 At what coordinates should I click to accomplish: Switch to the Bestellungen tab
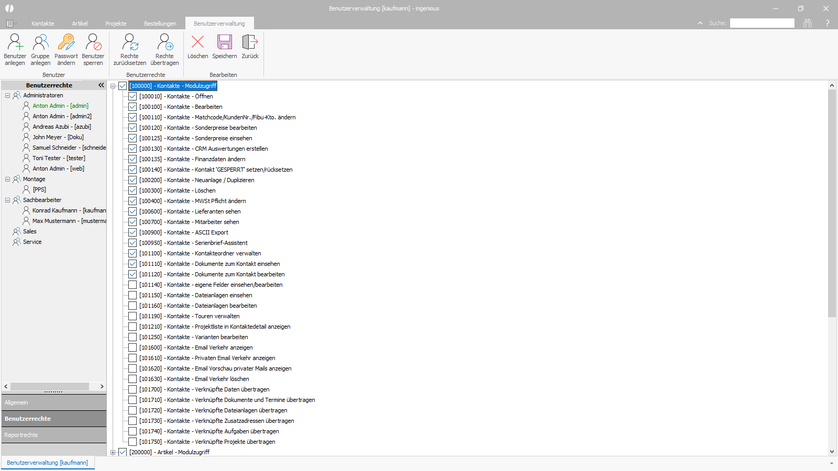click(160, 24)
